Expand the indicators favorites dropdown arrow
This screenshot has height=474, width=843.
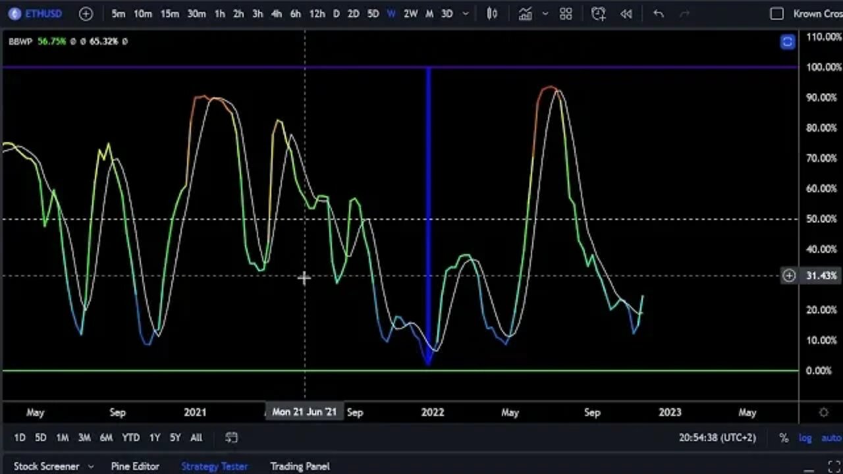pyautogui.click(x=545, y=13)
